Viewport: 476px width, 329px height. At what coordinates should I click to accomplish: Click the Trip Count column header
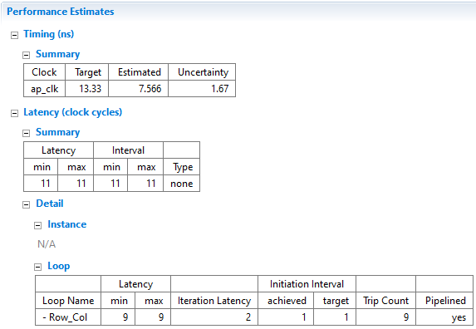(385, 301)
